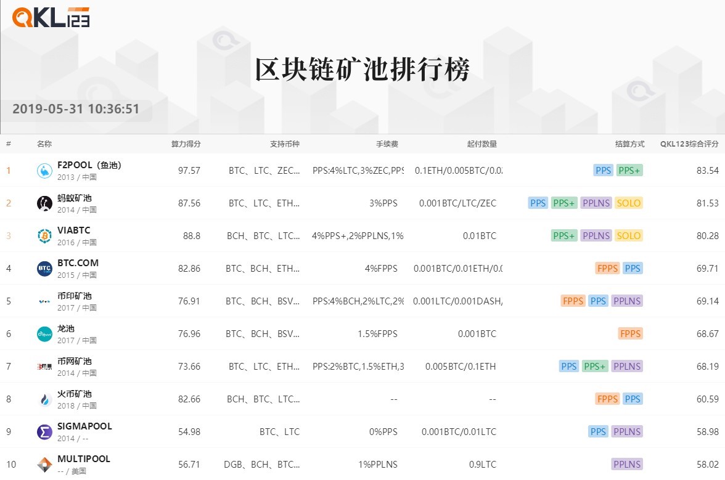Image resolution: width=725 pixels, height=480 pixels.
Task: Click the 1.5%FPPS fee for 龙池
Action: (377, 334)
